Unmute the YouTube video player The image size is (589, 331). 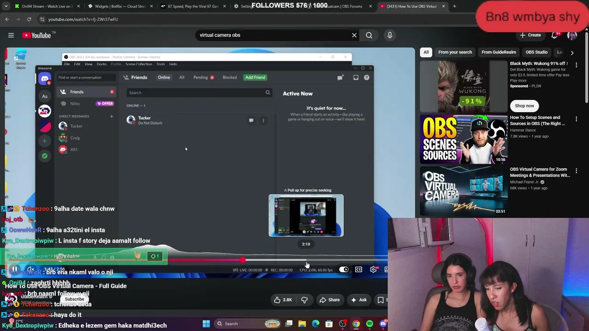[30, 269]
